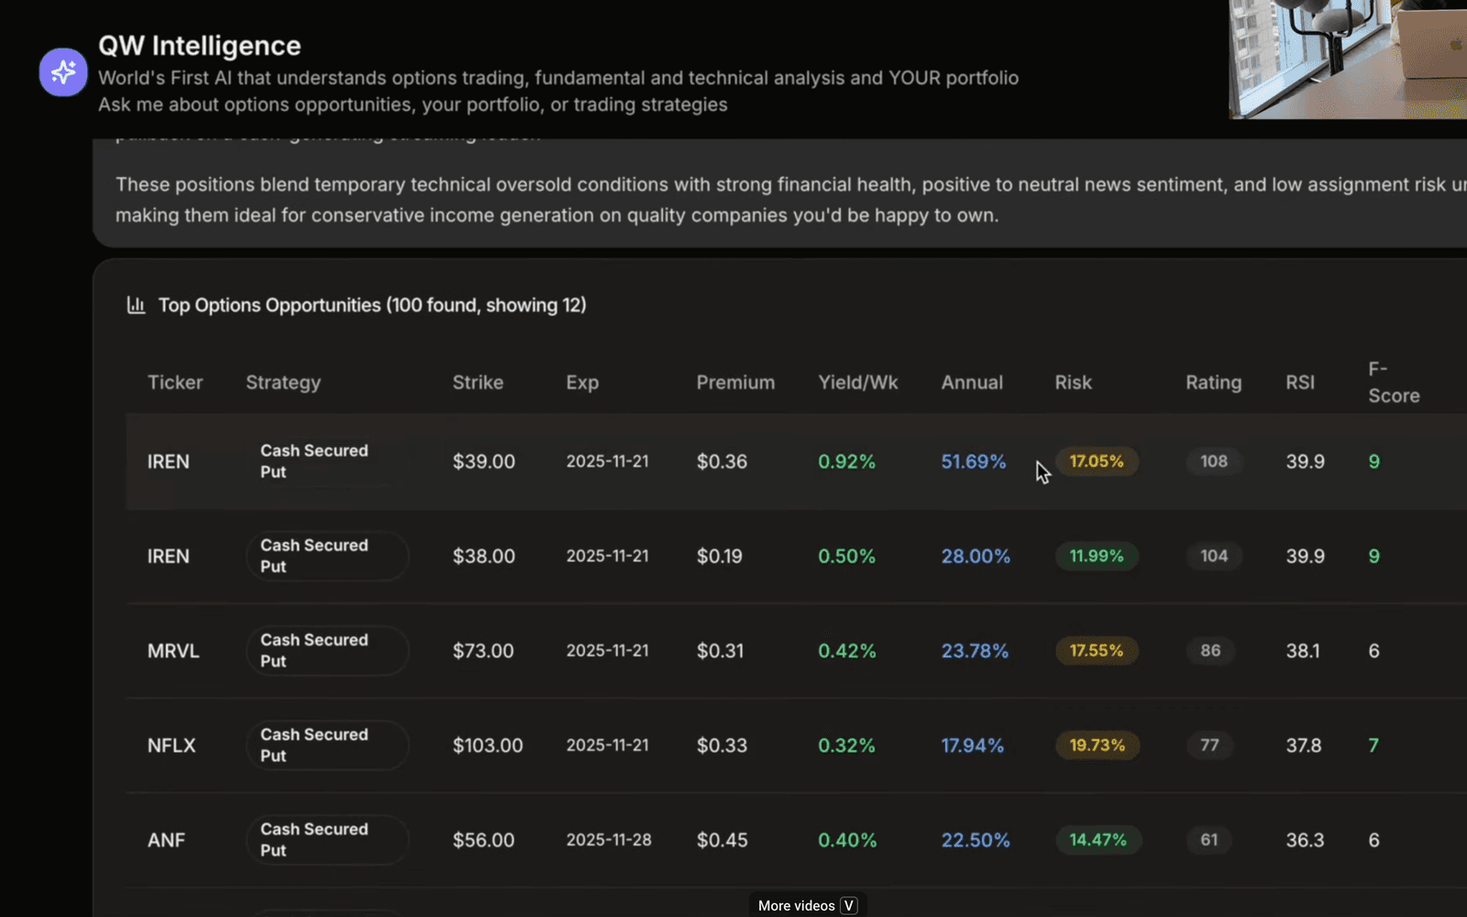Click the 86 rating pill for MRVL
Viewport: 1467px width, 917px height.
point(1210,650)
